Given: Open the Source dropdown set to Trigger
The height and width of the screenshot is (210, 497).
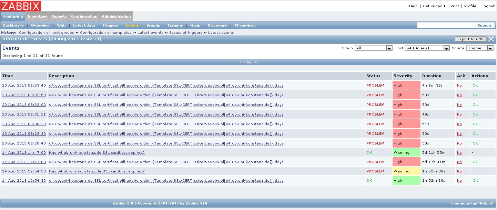Looking at the screenshot, I should (480, 48).
